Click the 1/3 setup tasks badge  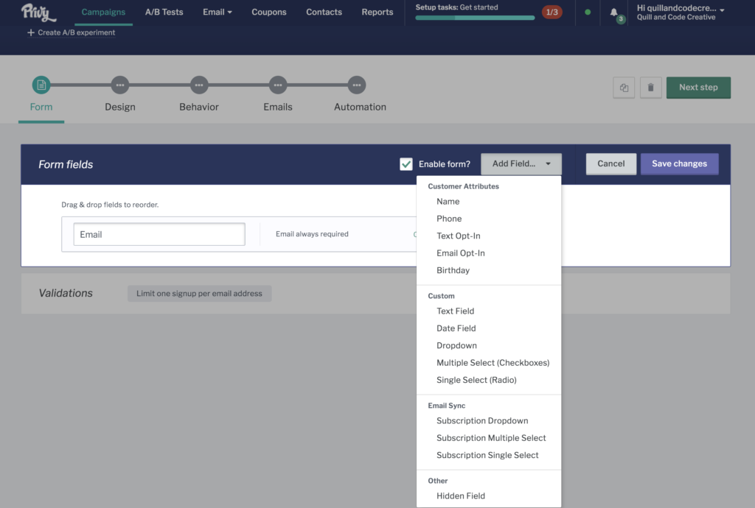(x=552, y=12)
